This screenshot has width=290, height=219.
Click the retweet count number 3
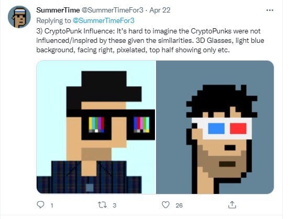tap(115, 205)
